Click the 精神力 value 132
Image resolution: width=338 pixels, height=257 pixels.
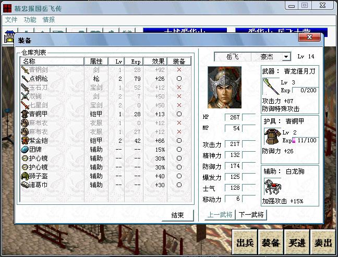[233, 155]
